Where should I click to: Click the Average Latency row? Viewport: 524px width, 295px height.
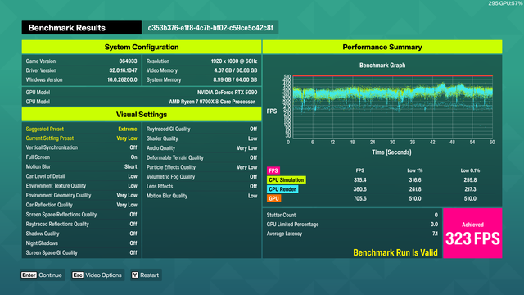pos(352,234)
